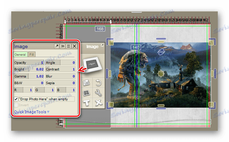Click the G channel value field

[45, 90]
